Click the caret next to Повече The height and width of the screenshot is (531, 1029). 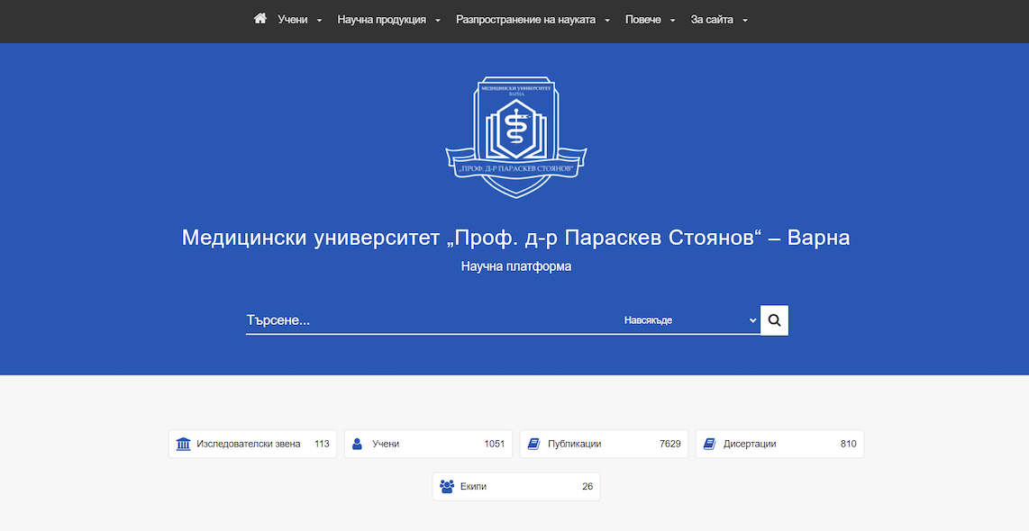[673, 21]
